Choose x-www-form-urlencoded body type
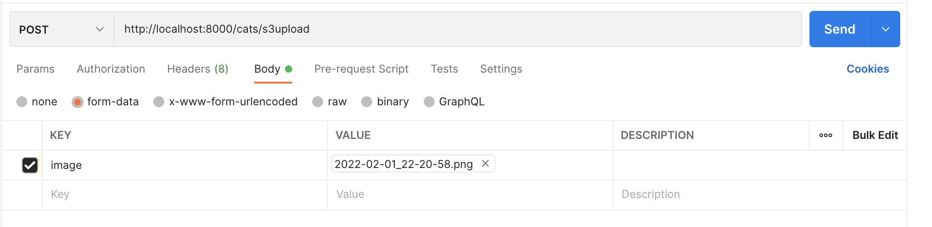932x227 pixels. point(159,102)
